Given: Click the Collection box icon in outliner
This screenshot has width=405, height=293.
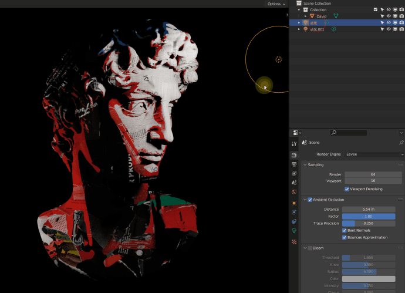Looking at the screenshot, I should (306, 9).
